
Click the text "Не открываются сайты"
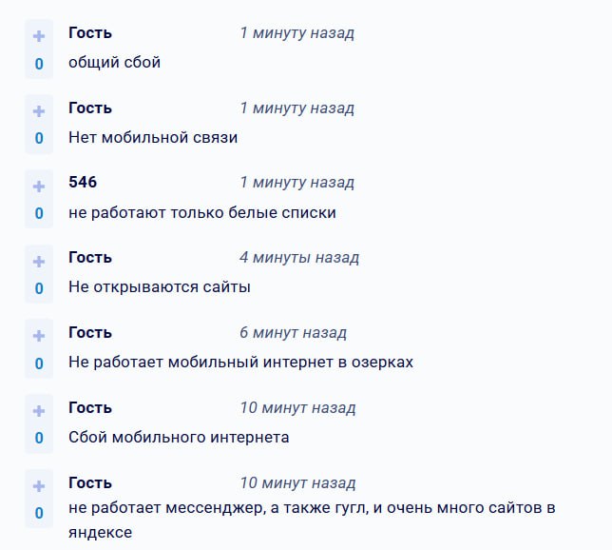pyautogui.click(x=160, y=286)
